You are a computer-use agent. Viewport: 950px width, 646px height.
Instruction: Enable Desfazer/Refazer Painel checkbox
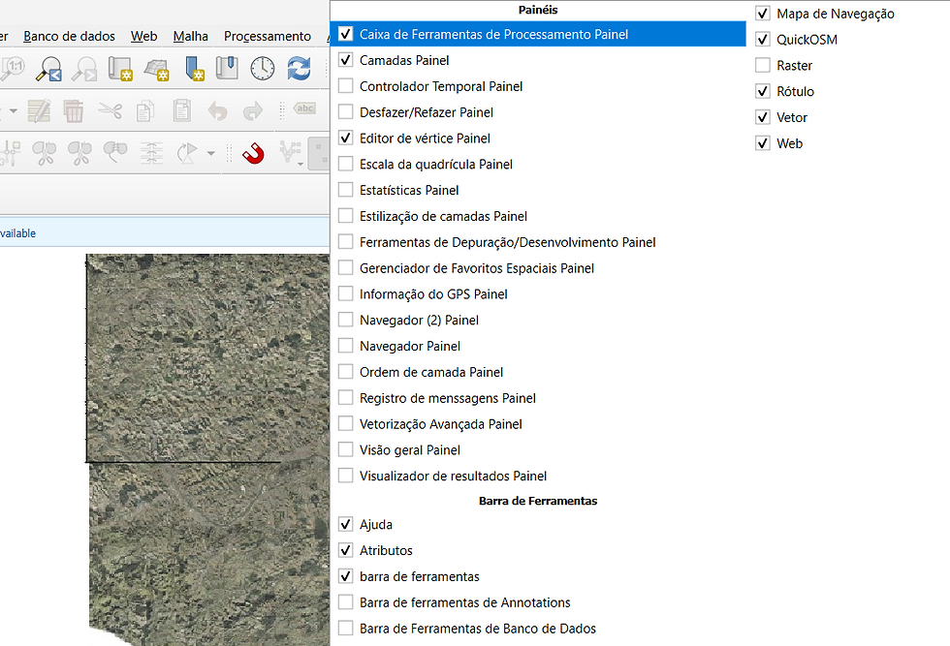pyautogui.click(x=345, y=112)
